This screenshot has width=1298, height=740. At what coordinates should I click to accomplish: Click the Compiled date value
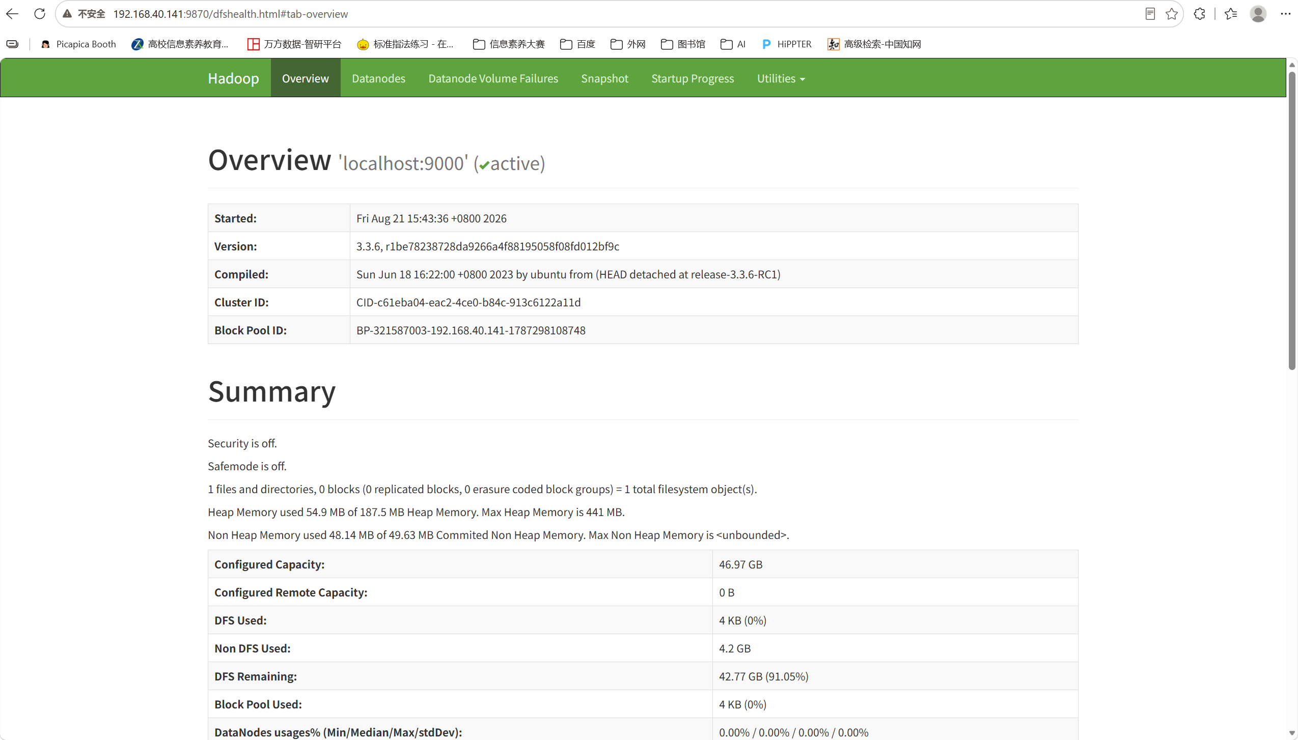pos(568,274)
